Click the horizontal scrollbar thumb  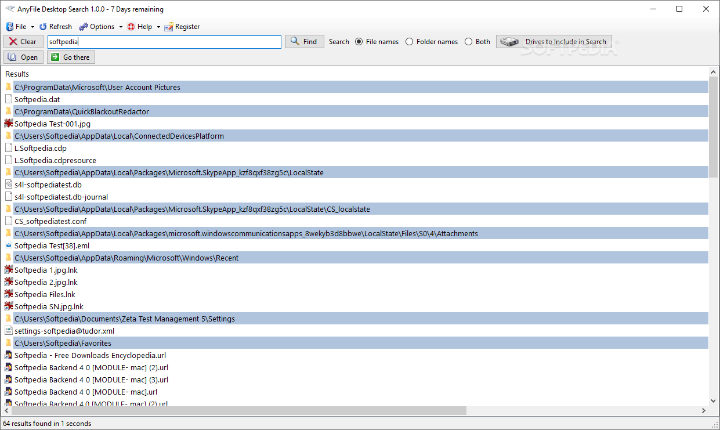pyautogui.click(x=239, y=410)
